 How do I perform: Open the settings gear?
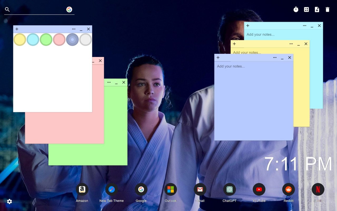coord(9,202)
